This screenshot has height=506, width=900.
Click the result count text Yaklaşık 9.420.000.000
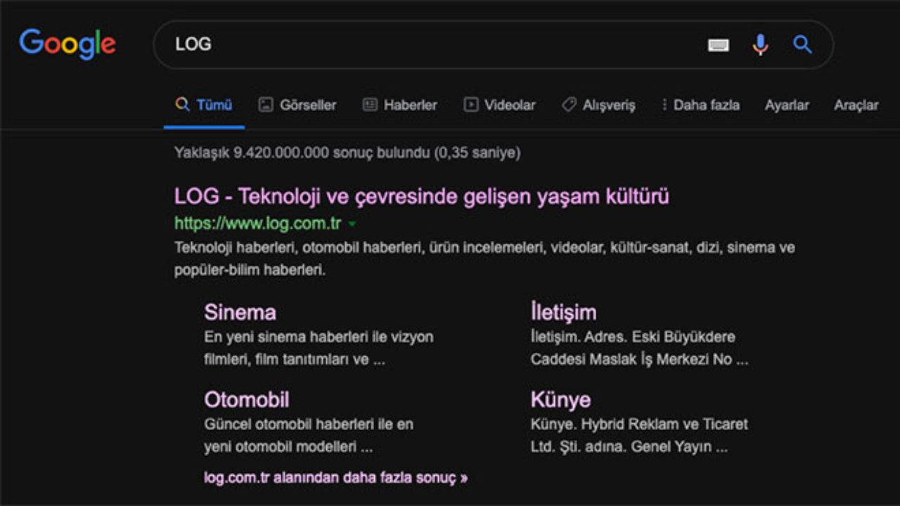(x=347, y=153)
